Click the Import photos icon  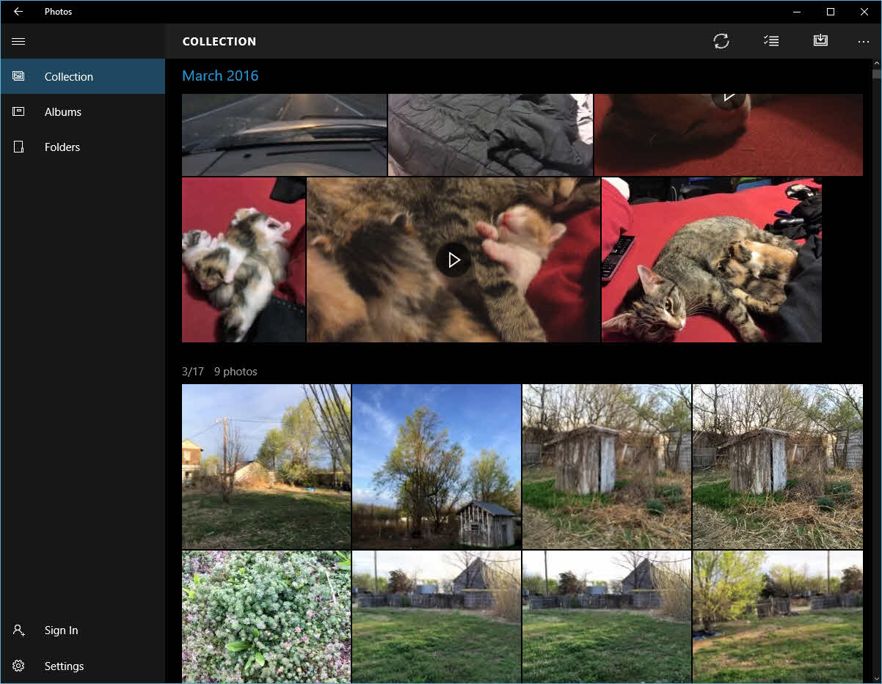(x=820, y=41)
